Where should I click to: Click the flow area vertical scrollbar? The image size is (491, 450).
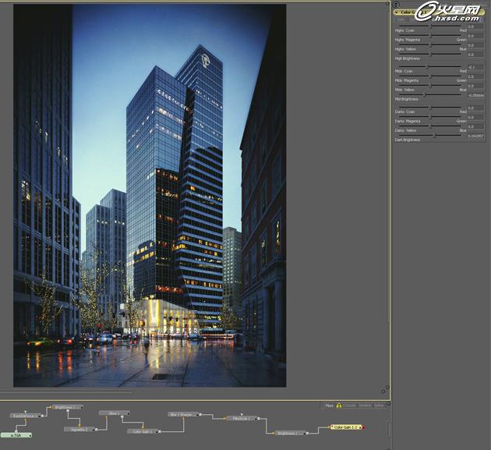coord(389,429)
